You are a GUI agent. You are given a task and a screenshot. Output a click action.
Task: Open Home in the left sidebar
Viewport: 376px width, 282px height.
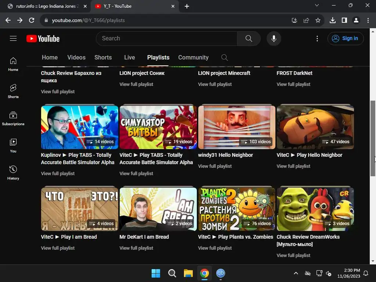(13, 64)
